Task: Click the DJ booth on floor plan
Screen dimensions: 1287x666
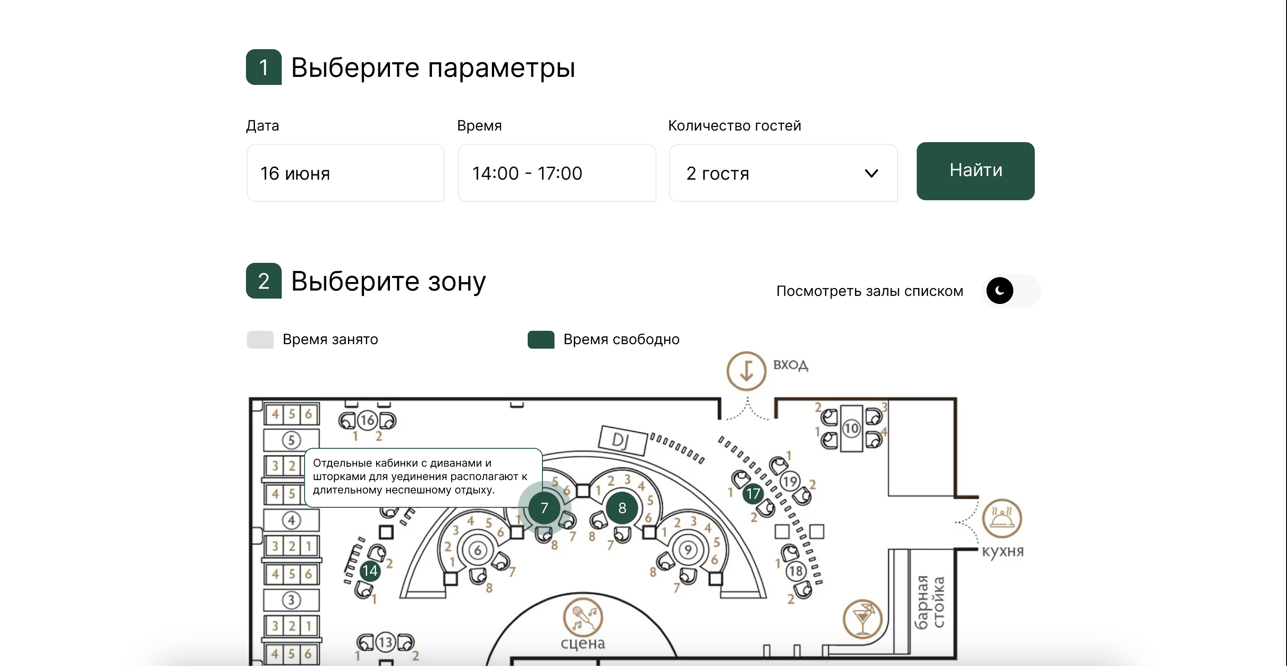Action: point(622,440)
